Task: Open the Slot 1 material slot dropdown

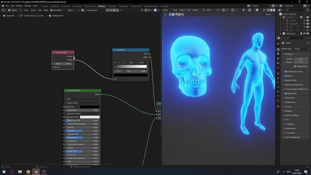Action: point(73,10)
